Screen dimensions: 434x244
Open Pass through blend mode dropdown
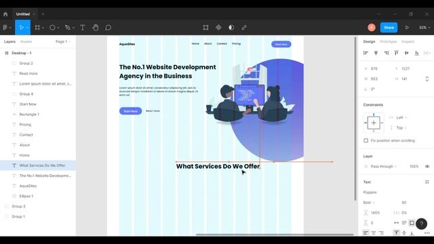pos(384,166)
